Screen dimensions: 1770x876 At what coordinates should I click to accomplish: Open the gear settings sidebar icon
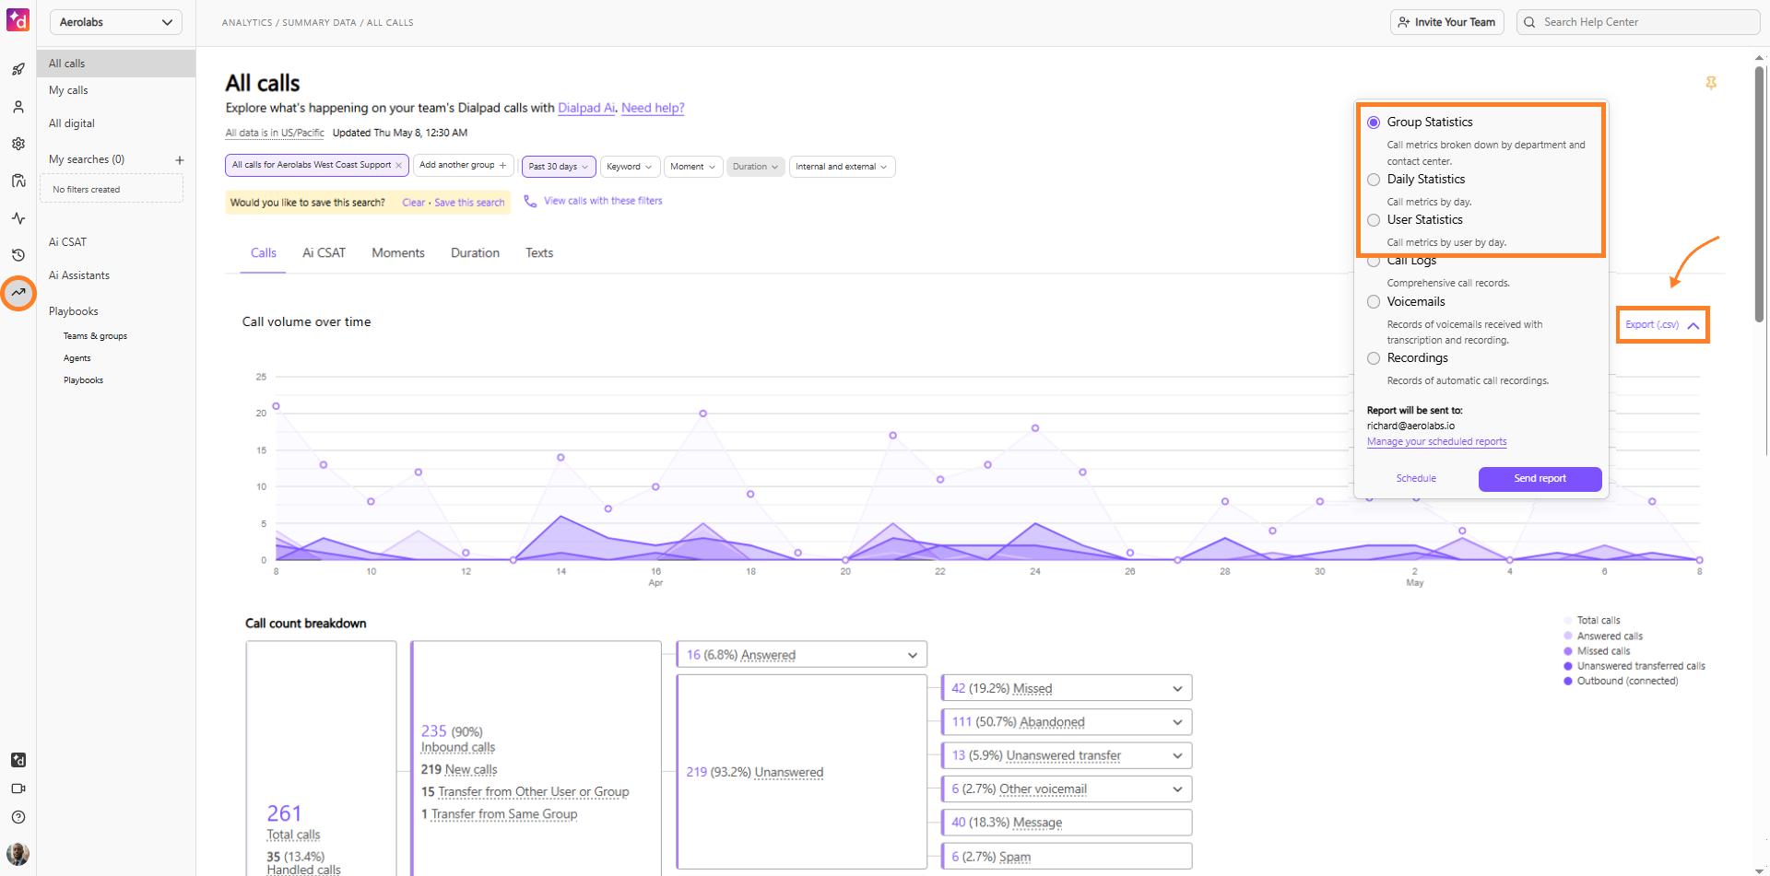point(18,144)
